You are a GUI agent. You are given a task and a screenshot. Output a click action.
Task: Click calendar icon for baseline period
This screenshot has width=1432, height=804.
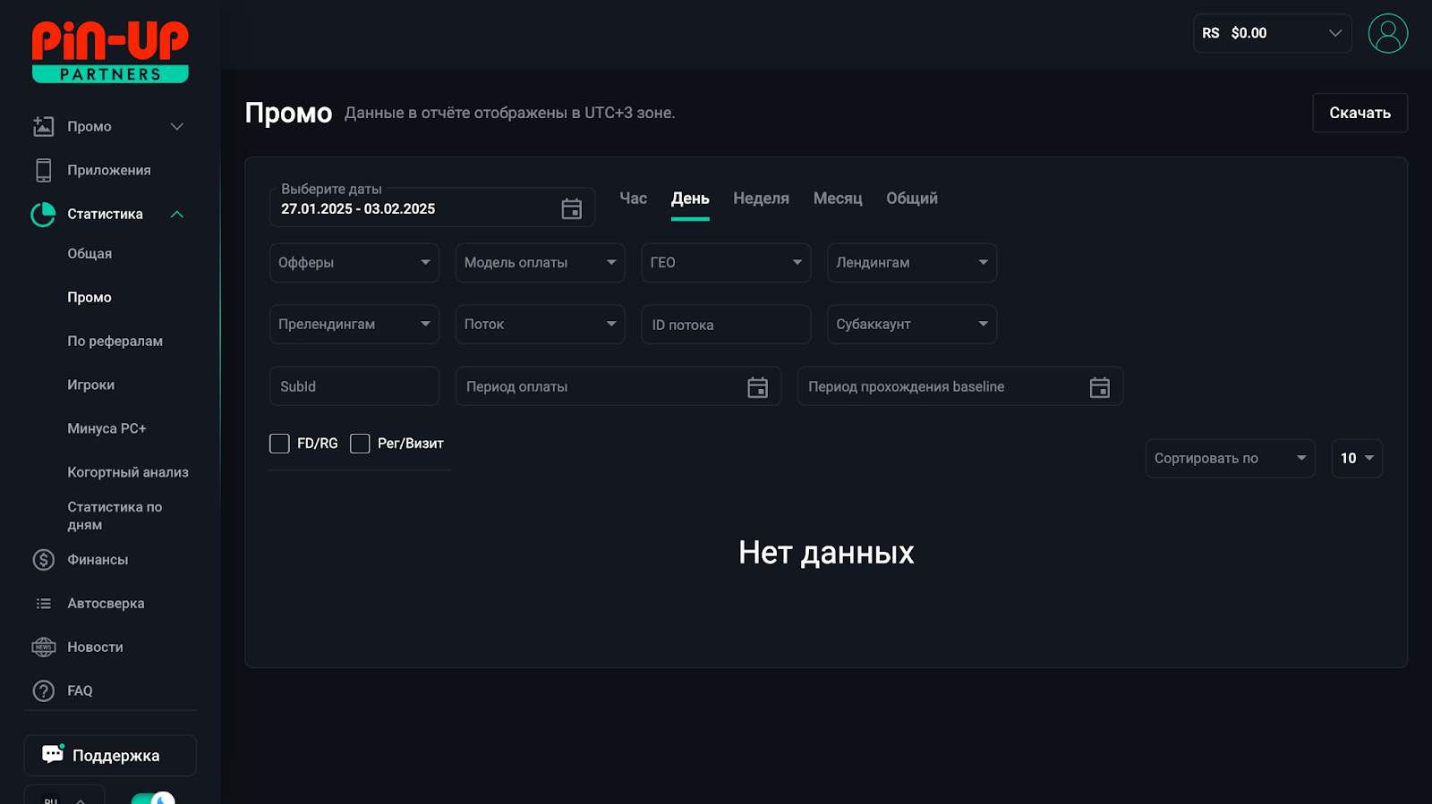[x=1099, y=387]
